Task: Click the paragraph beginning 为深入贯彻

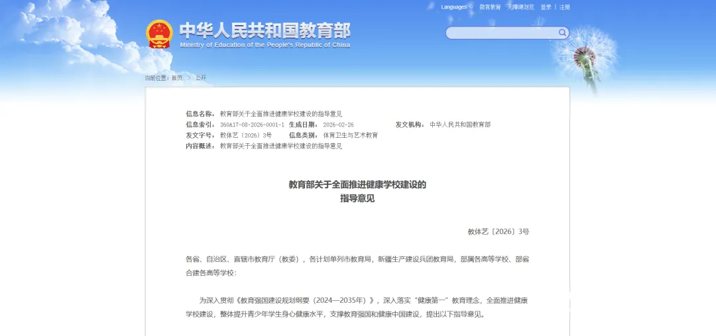Action: pyautogui.click(x=357, y=308)
